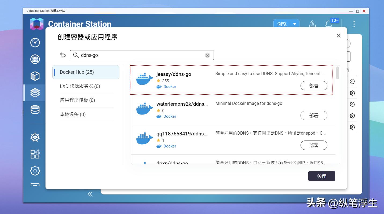
Task: Deploy the jeessy/ddns-go image
Action: point(314,86)
